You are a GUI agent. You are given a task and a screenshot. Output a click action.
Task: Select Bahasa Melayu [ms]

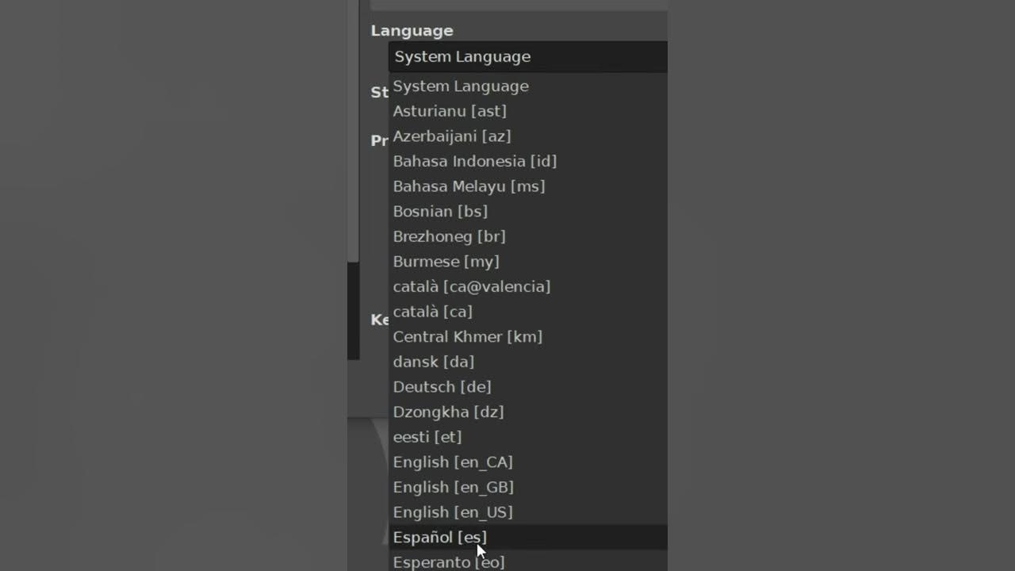[469, 186]
